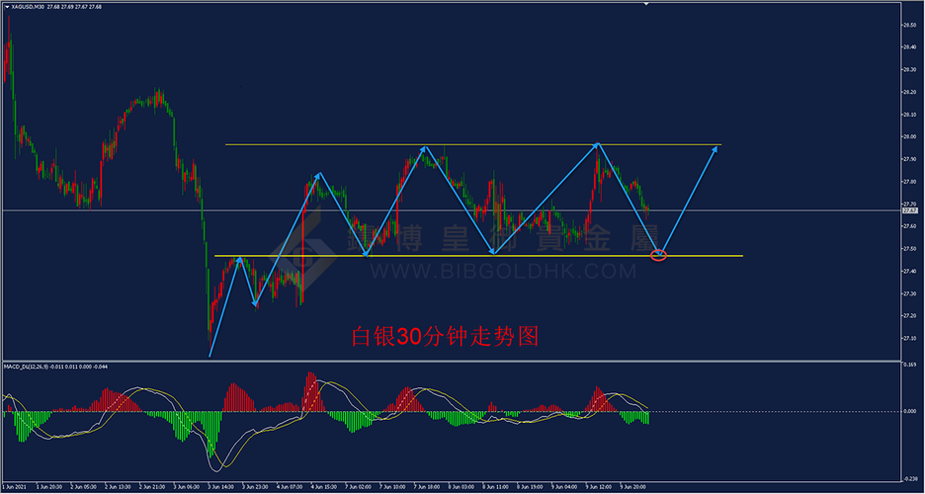Viewport: 925px width, 494px height.
Task: Click the XAGUSD,M30 symbol title text
Action: 28,8
